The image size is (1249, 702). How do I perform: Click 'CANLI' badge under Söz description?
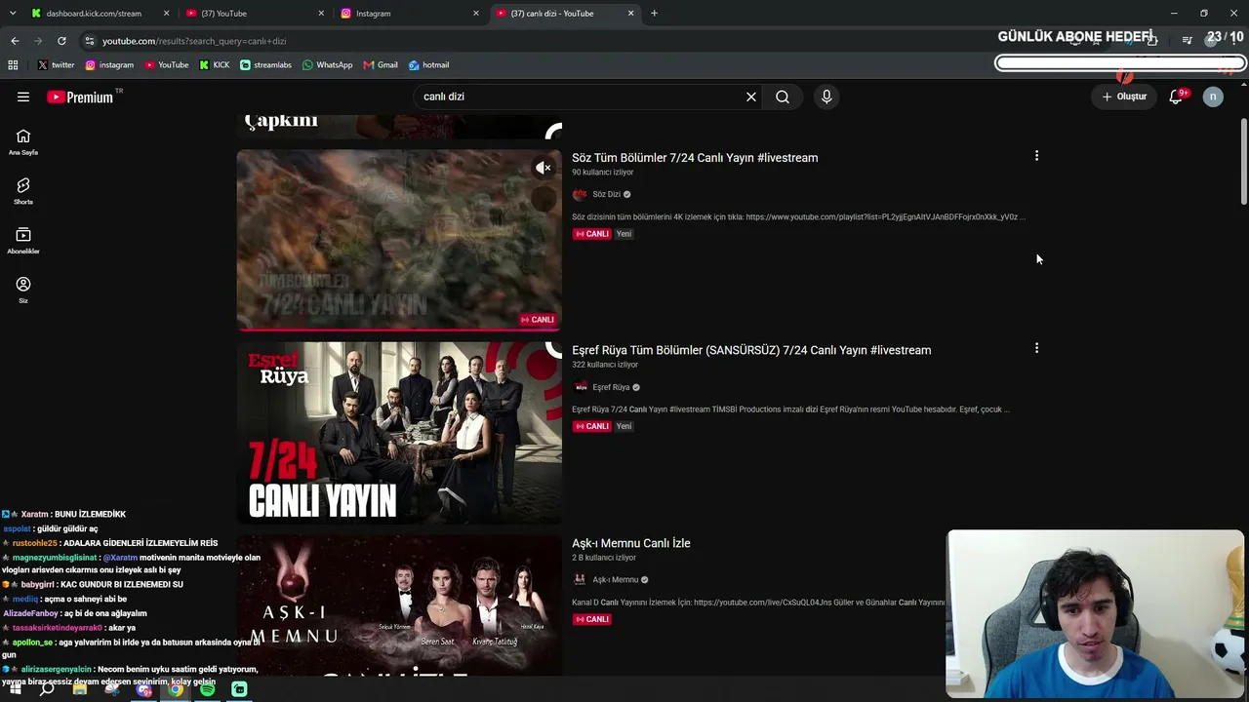click(591, 234)
